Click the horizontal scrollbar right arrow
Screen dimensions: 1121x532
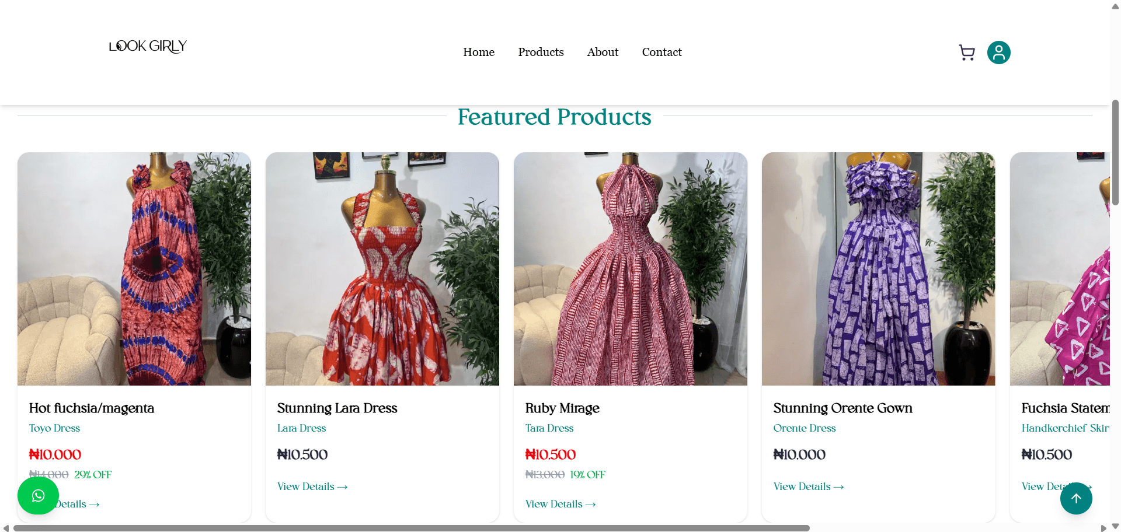(x=1103, y=528)
